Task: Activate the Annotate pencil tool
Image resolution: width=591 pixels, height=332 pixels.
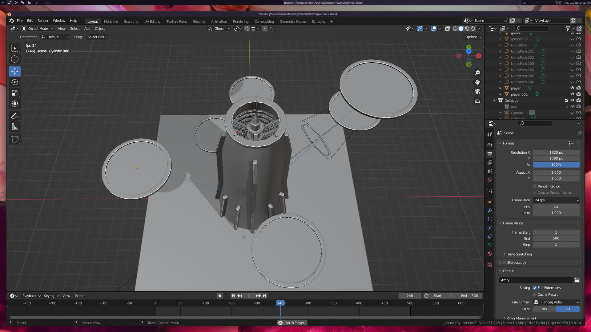Action: pos(14,116)
